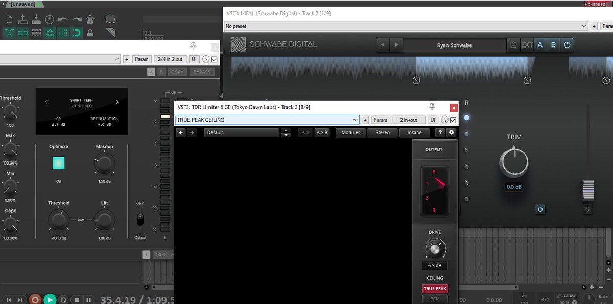Click the A > B copy button
Viewport: 613px width, 304px height.
[322, 132]
